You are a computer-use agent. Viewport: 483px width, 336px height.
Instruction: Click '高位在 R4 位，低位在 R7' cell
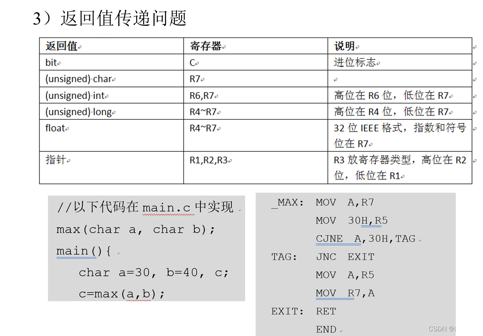click(400, 111)
